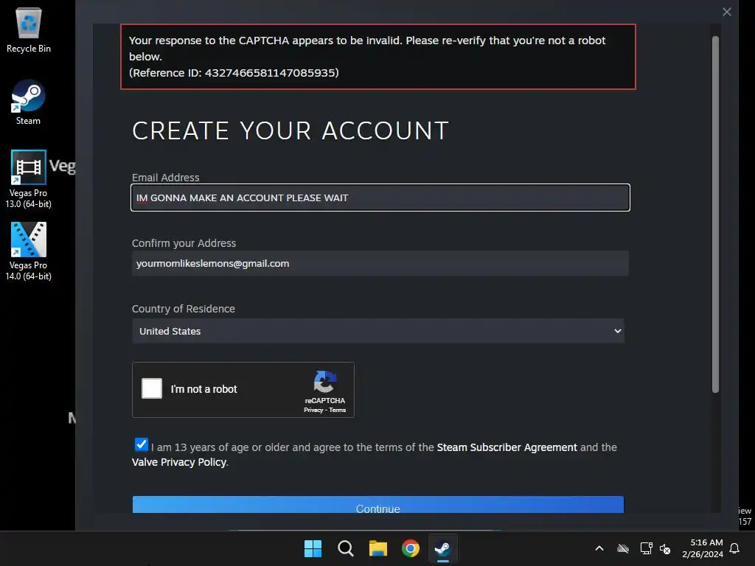Select the Vegas Pro 14.0 desktop shortcut
Viewport: 755px width, 566px height.
point(29,251)
